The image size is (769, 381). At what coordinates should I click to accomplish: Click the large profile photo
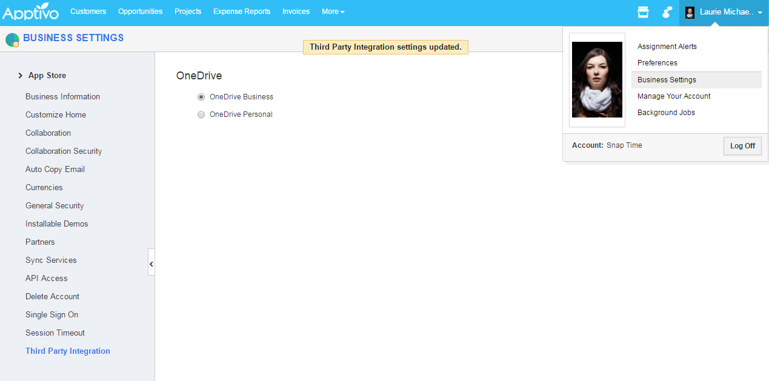pyautogui.click(x=597, y=80)
